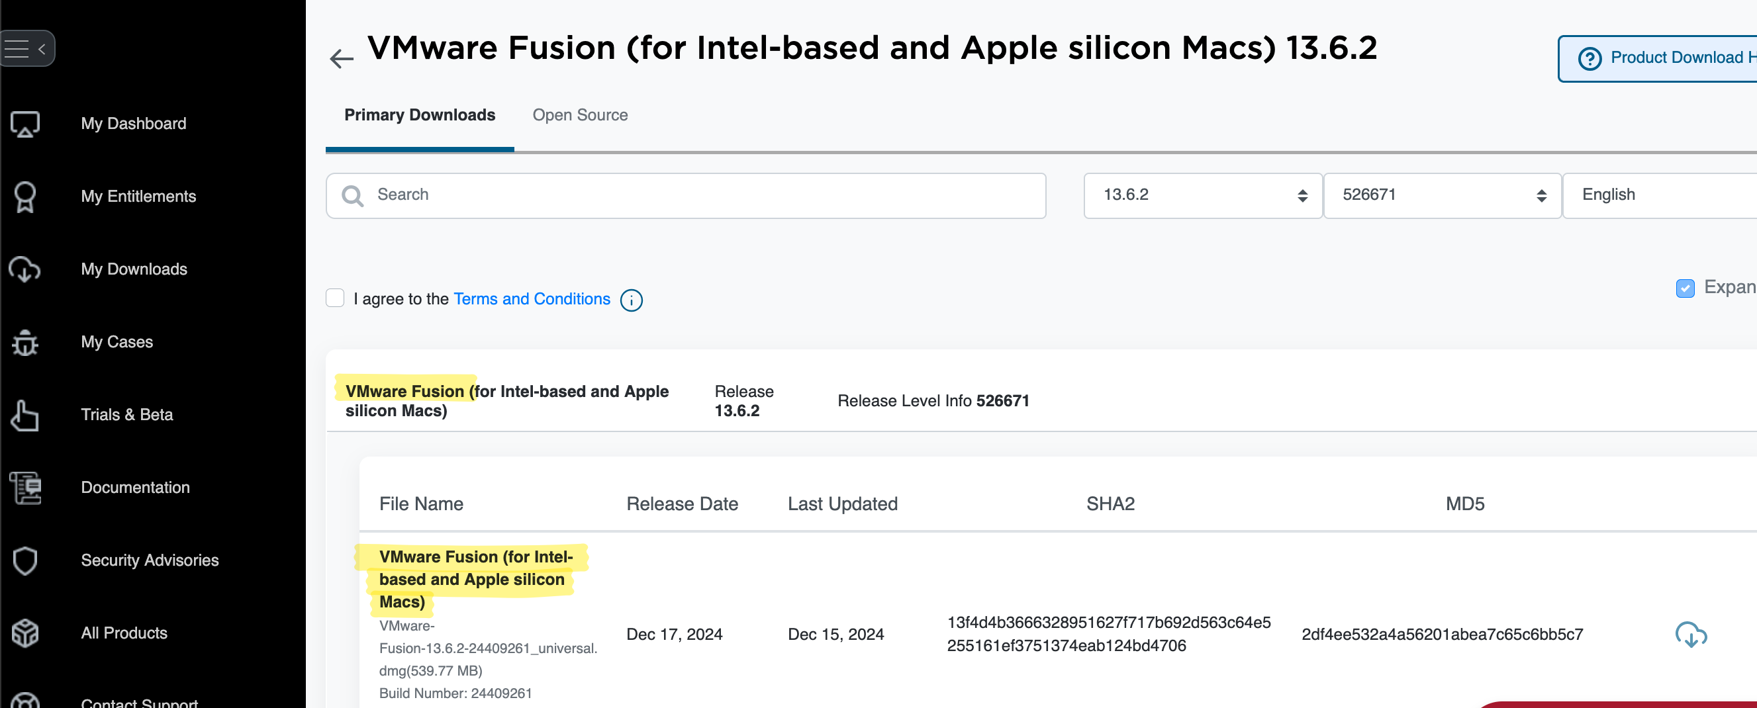Switch to the Open Source tab
This screenshot has height=708, width=1757.
point(580,115)
